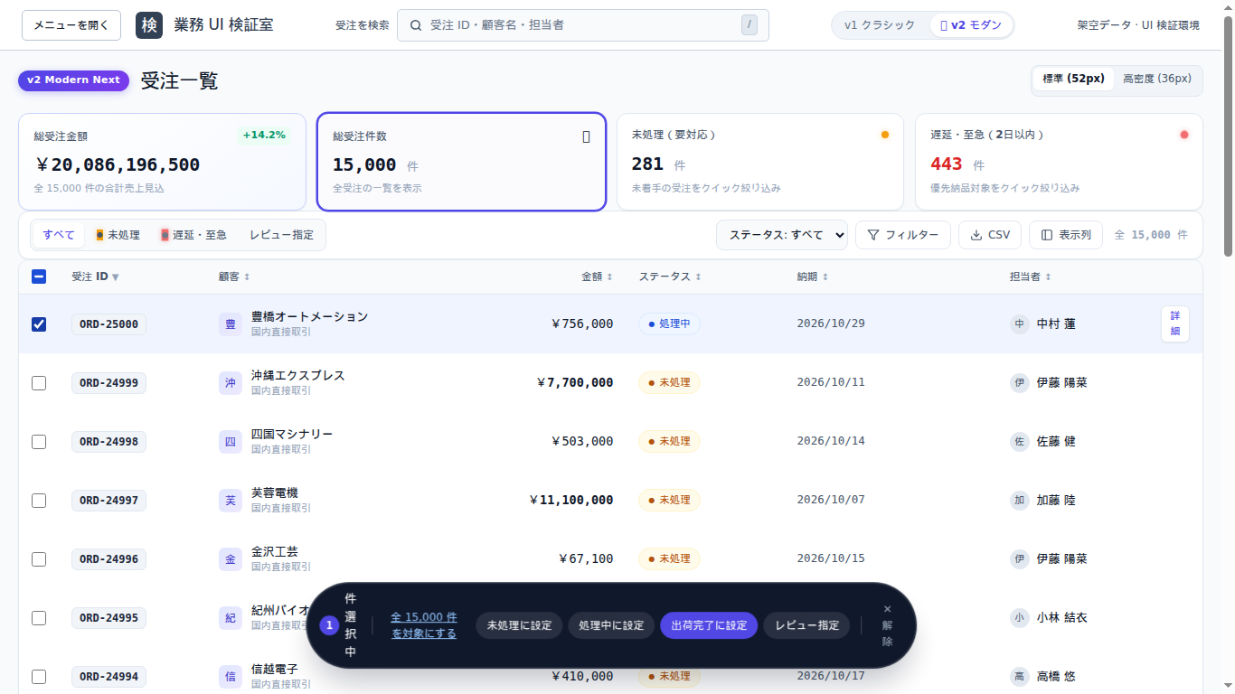Click the 小 avatar beside 小林 結衣
Viewport: 1235px width, 694px height.
[1020, 618]
